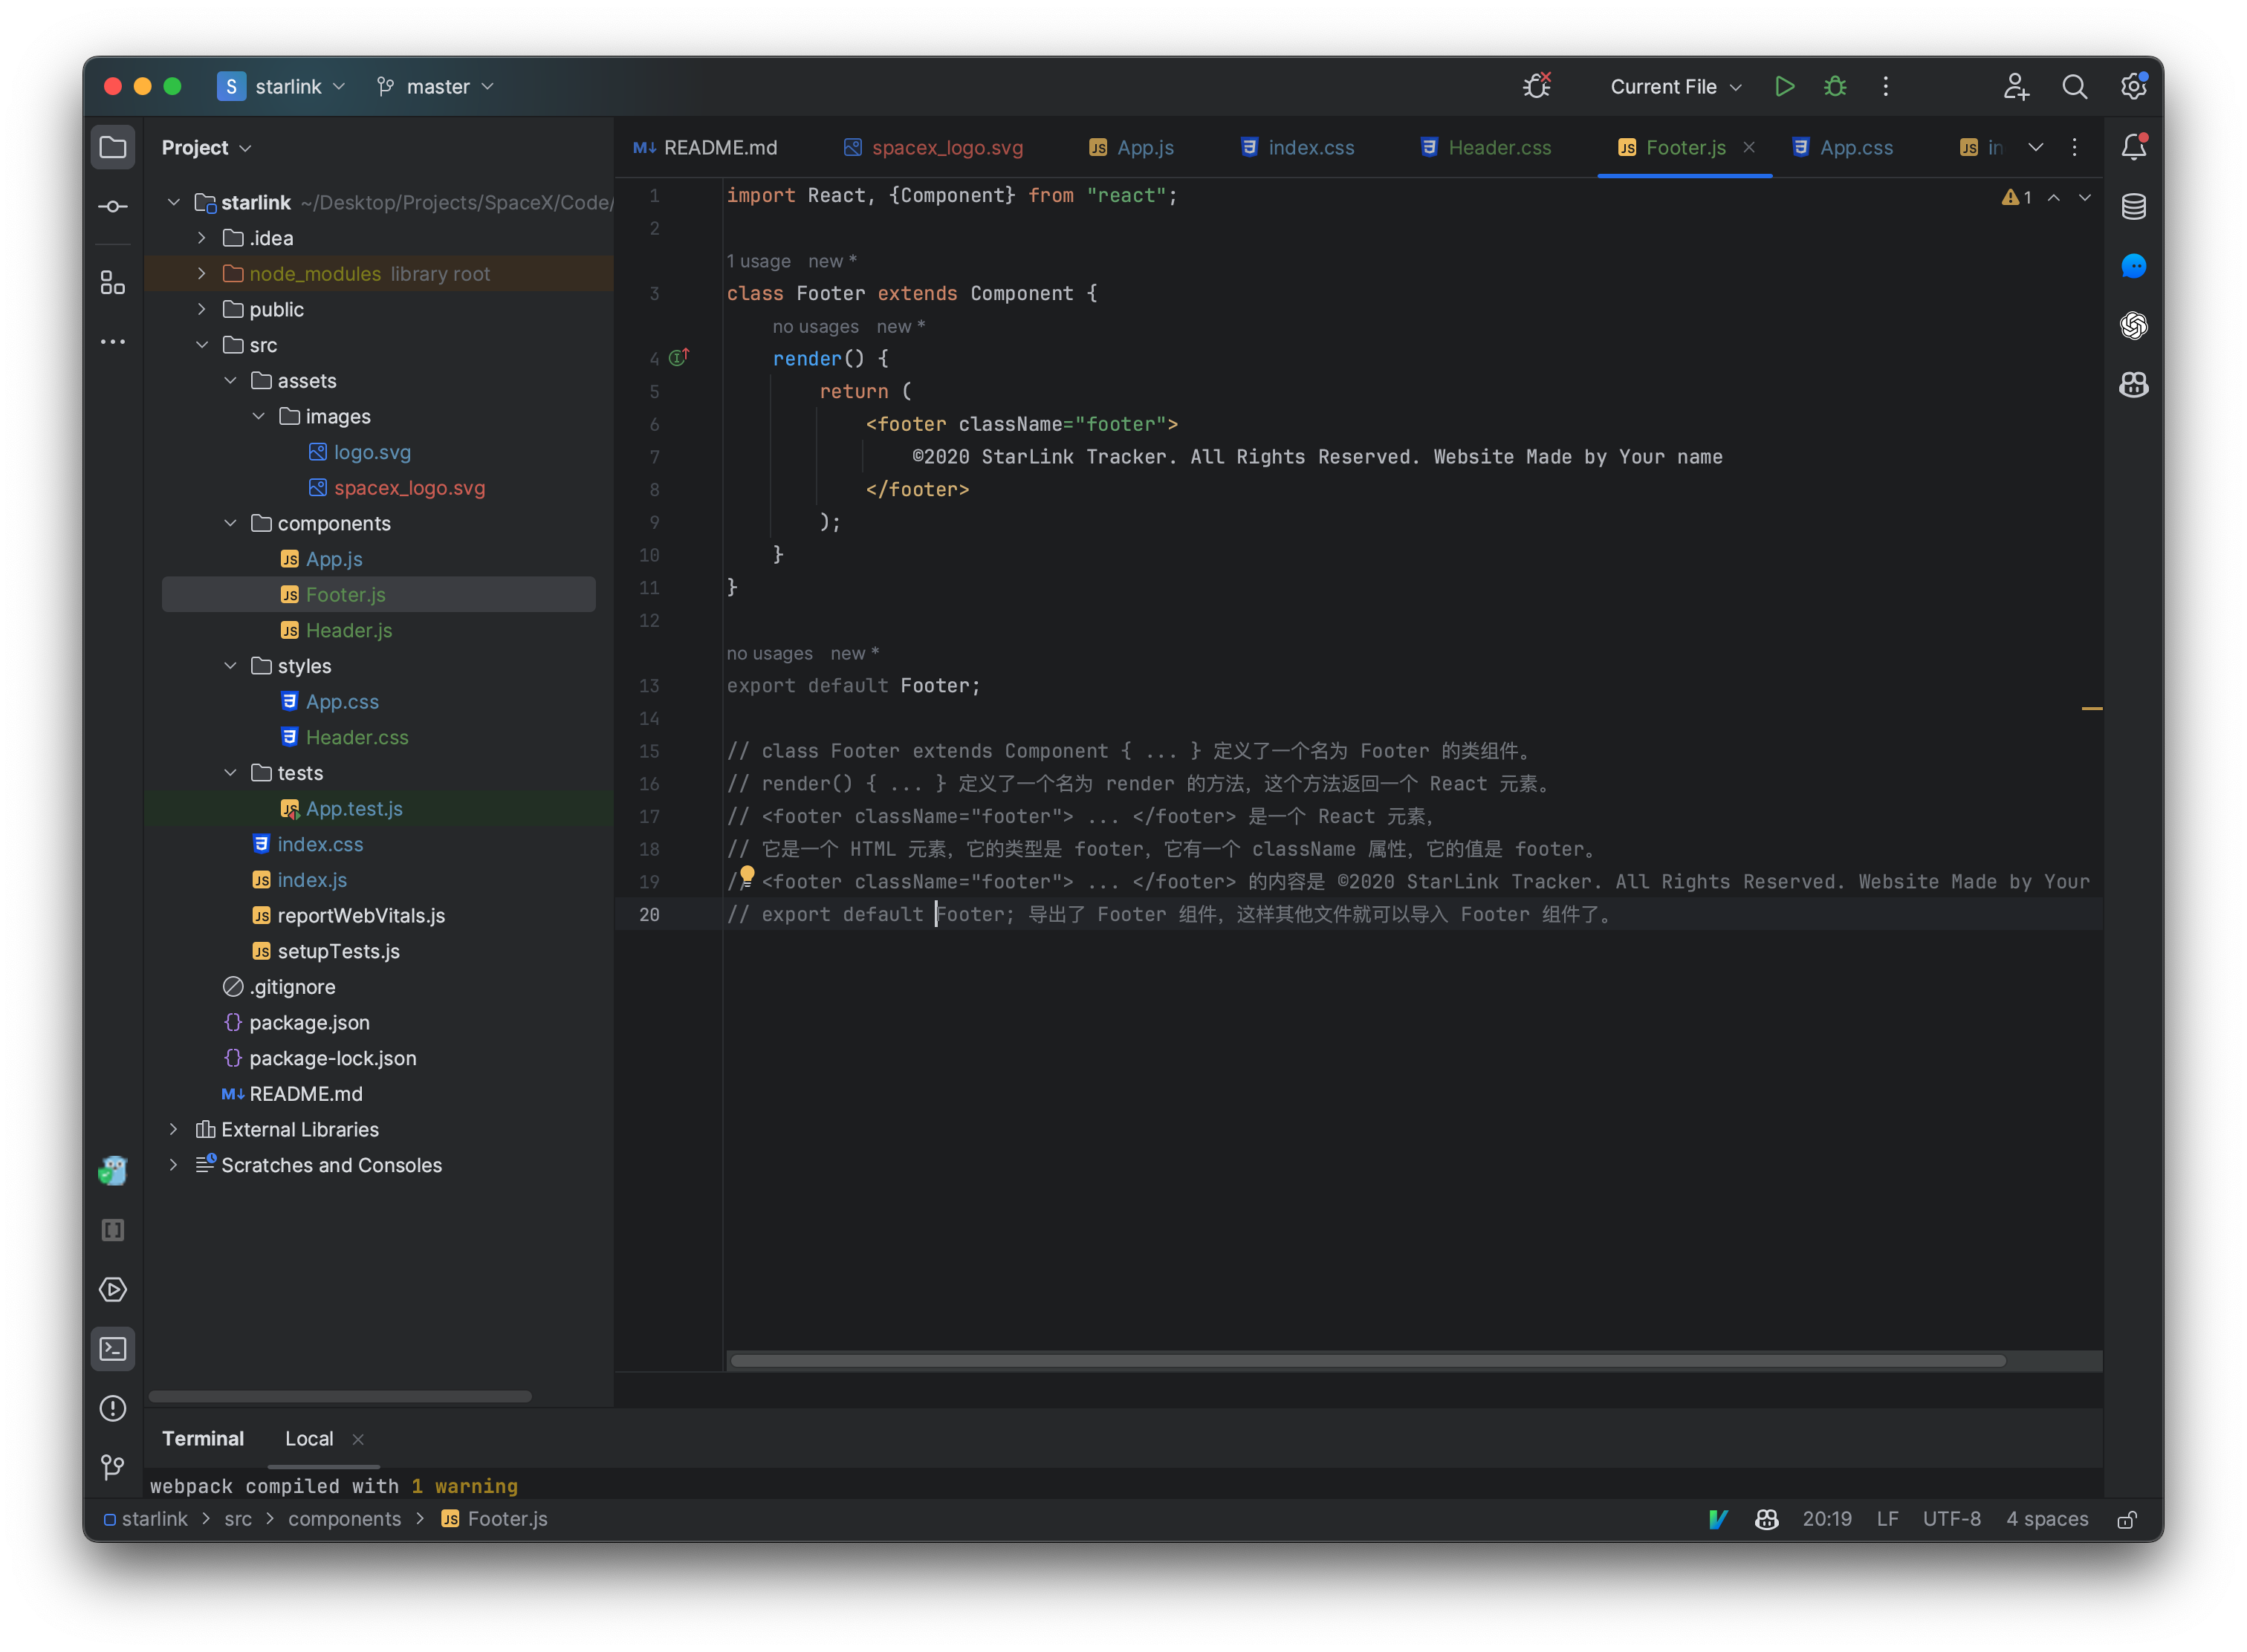Enable the Current File run configuration
Viewport: 2247px width, 1652px height.
tap(1785, 84)
